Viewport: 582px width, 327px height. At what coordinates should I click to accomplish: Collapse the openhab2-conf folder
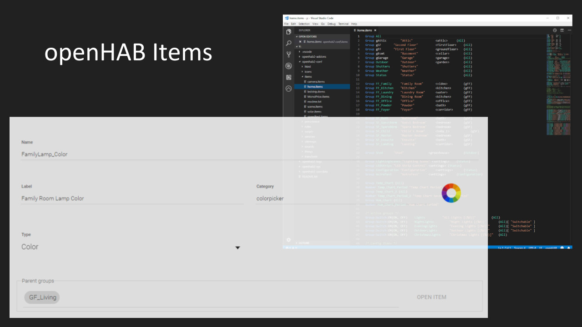323,61
